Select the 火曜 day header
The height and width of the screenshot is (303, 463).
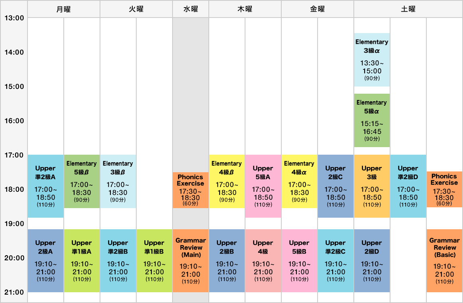tap(136, 9)
